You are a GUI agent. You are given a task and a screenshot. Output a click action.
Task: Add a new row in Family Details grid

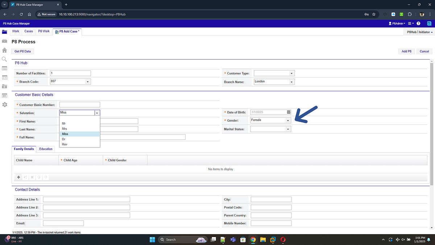[18, 177]
